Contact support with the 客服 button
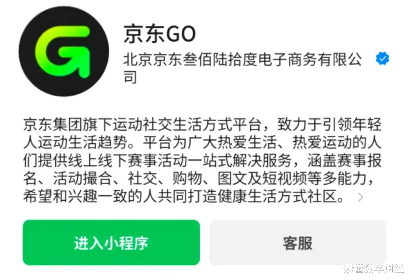Screen dimensions: 409x280 pos(298,243)
